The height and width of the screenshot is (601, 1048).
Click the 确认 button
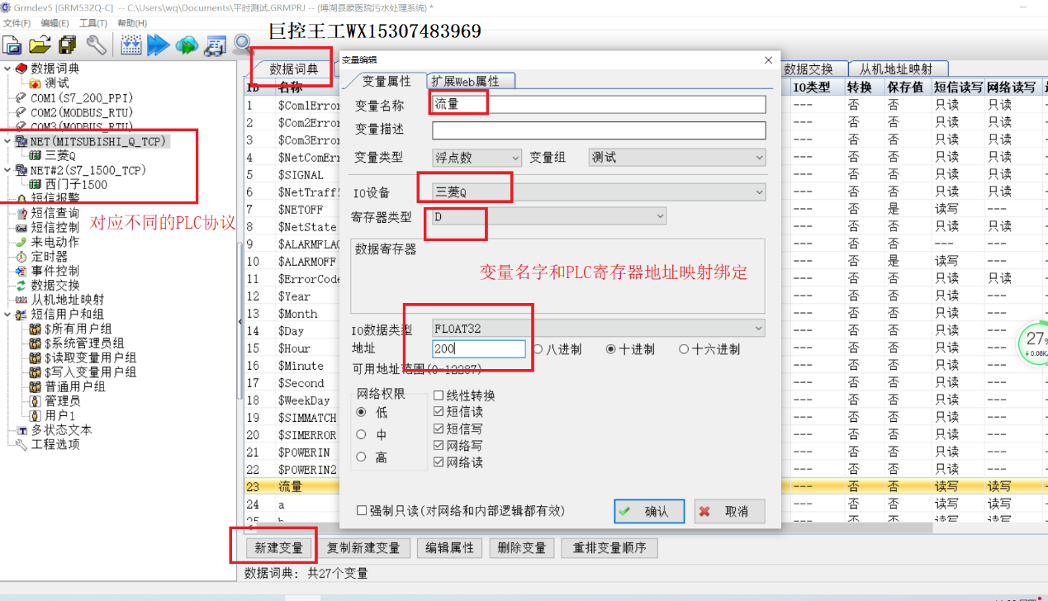(649, 512)
